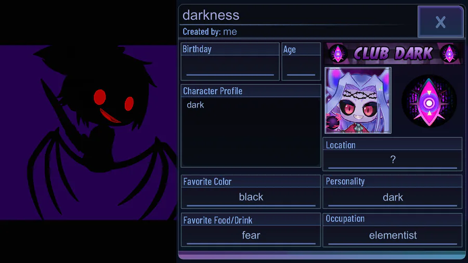Edit the character name darkness
Screen dimensions: 468x263
[211, 15]
